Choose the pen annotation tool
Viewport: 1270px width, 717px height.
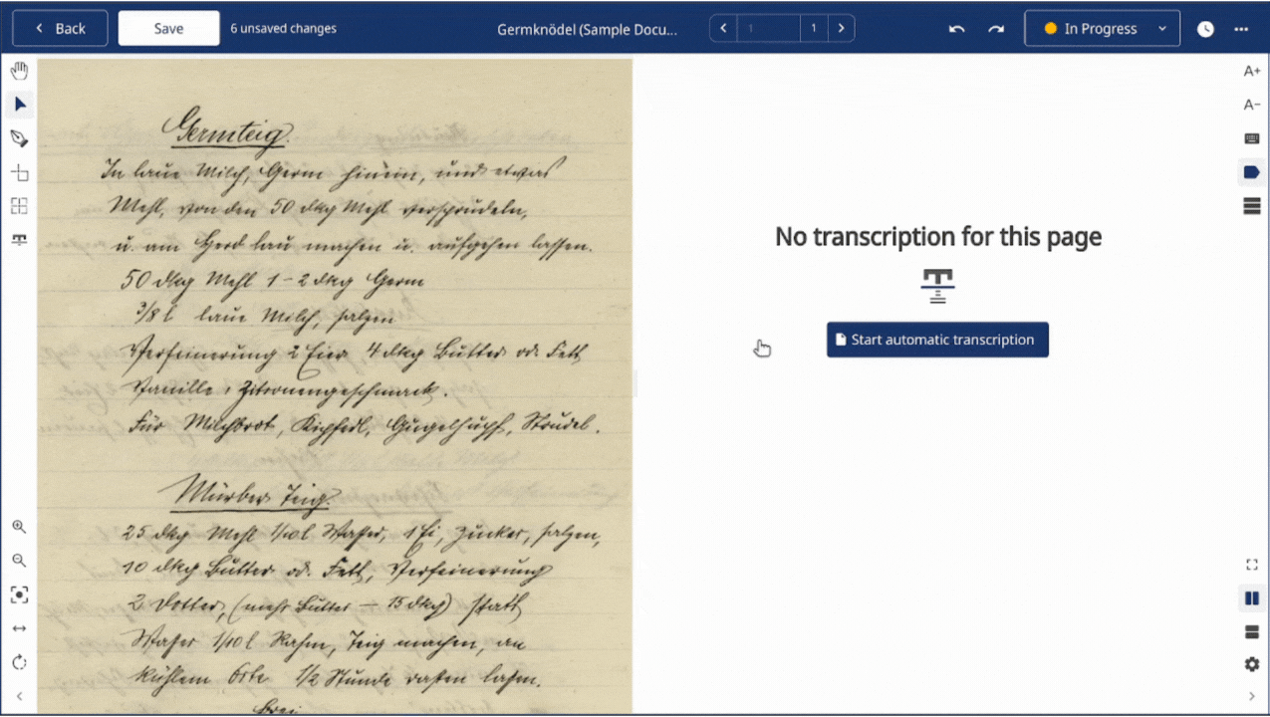[x=19, y=138]
